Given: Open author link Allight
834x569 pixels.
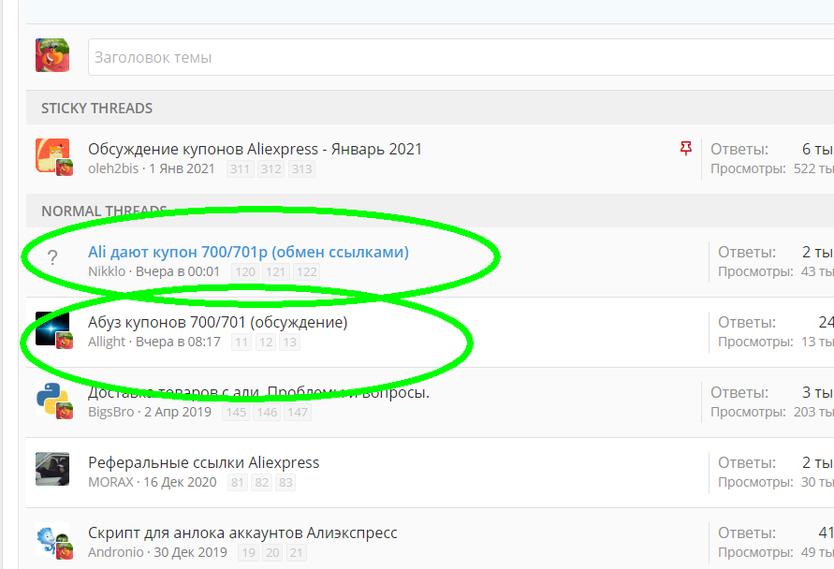Looking at the screenshot, I should point(107,342).
